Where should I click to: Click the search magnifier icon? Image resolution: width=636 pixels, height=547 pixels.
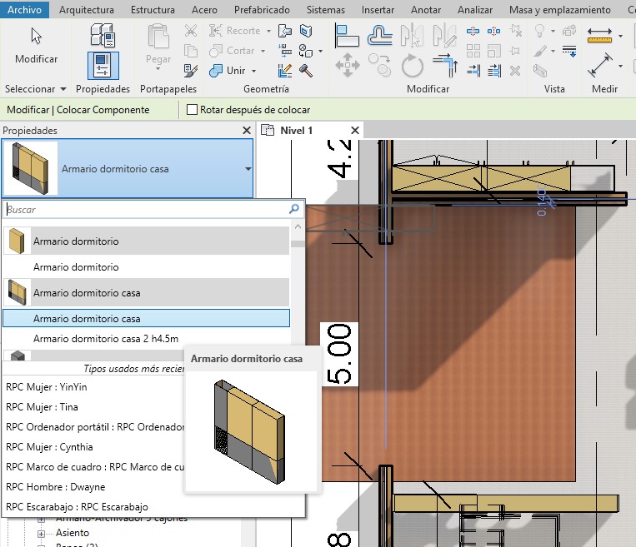(294, 210)
